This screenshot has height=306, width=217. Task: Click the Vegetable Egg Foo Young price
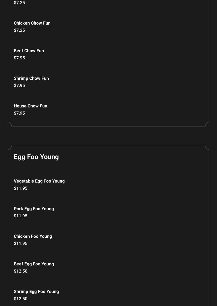click(x=20, y=188)
